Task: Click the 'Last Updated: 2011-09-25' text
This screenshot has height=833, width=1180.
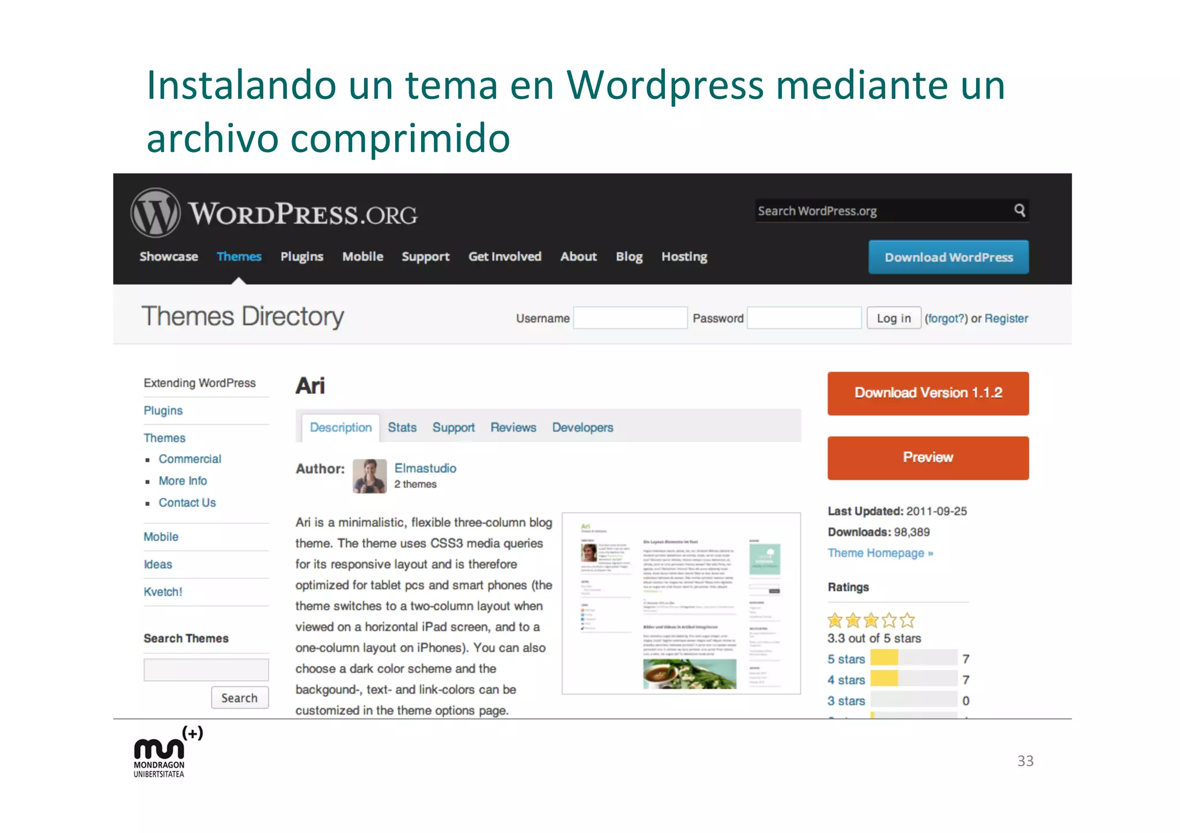Action: 897,511
